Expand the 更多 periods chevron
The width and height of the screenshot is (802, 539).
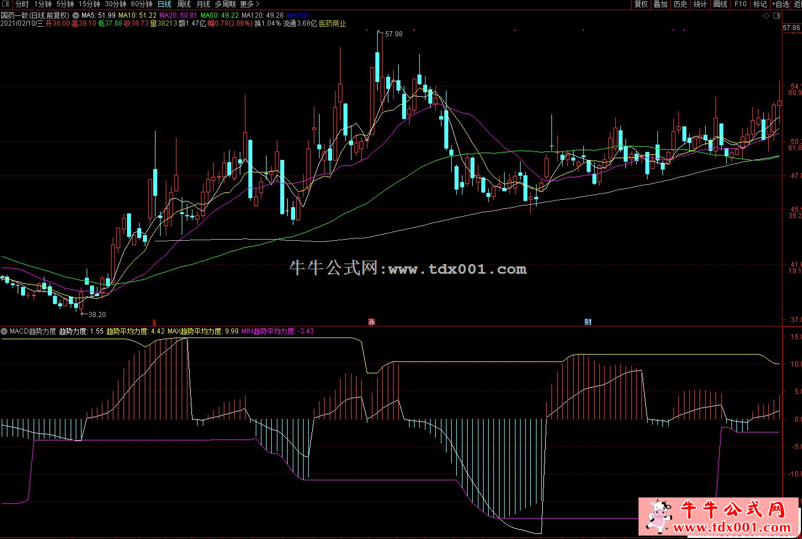coord(257,4)
